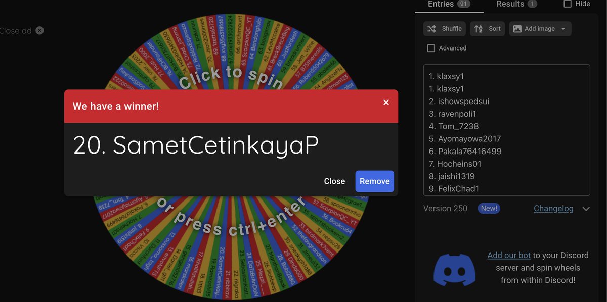The image size is (607, 302).
Task: Enable the Advanced checkbox
Action: click(x=431, y=48)
